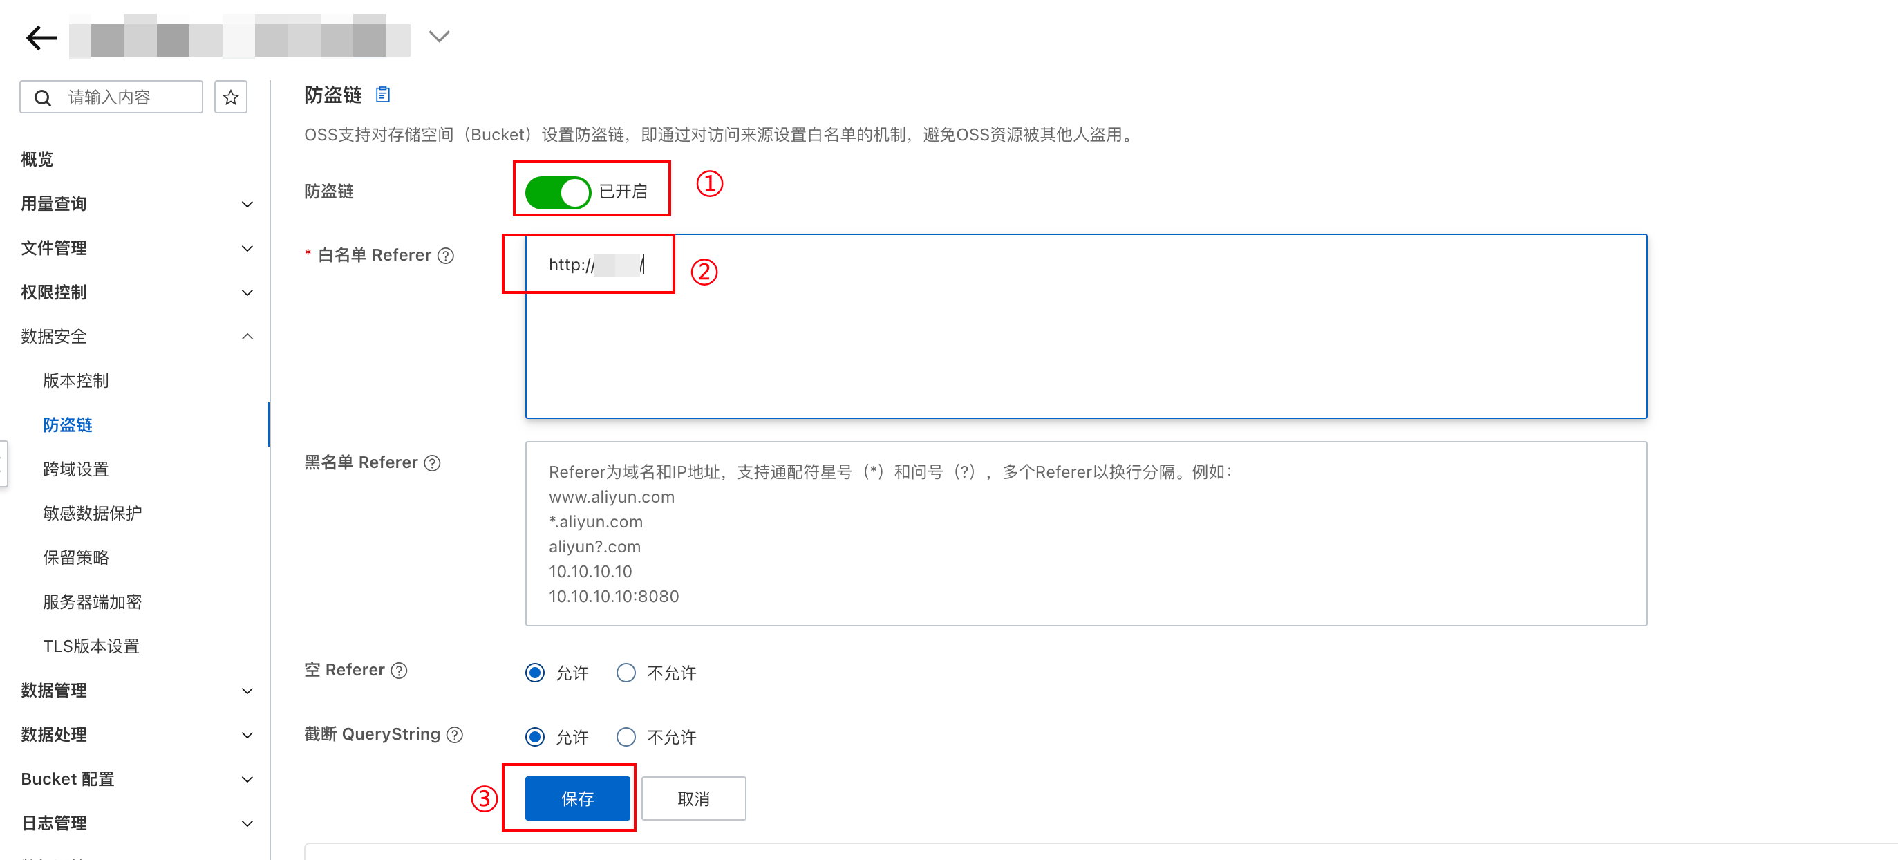Go to 概览 in the sidebar

(x=37, y=160)
